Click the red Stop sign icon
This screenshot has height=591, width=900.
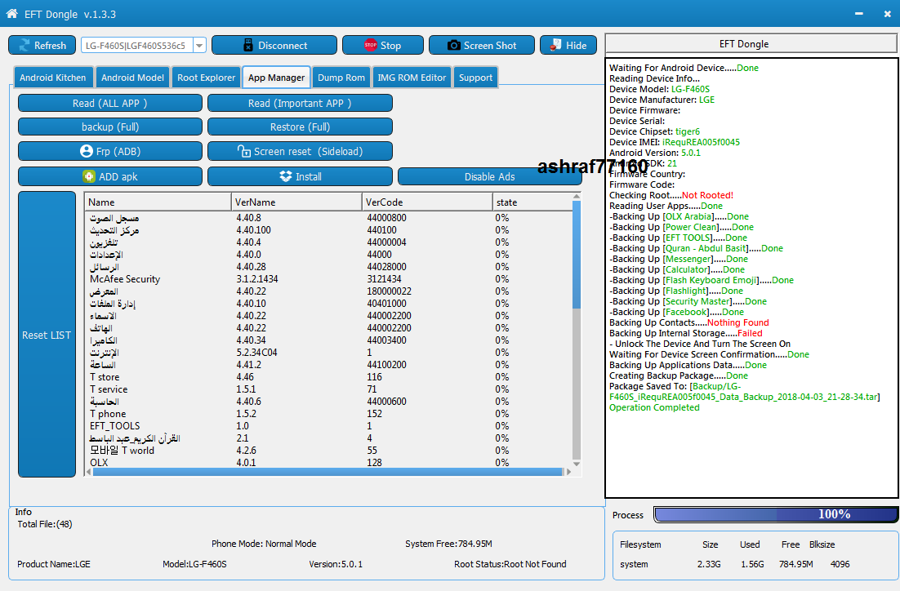tap(371, 46)
